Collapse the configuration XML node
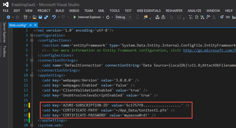This screenshot has width=236, height=128. (32, 35)
